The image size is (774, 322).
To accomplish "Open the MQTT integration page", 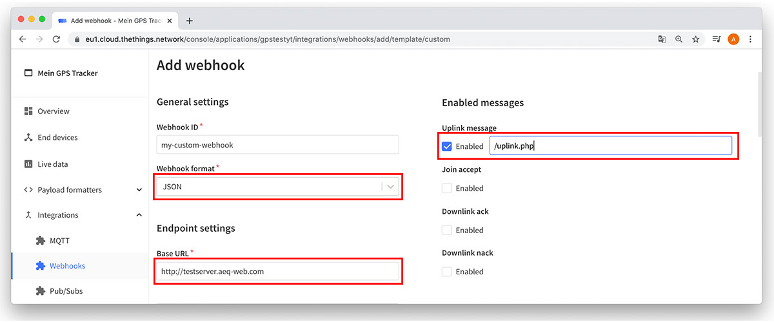I will (59, 241).
